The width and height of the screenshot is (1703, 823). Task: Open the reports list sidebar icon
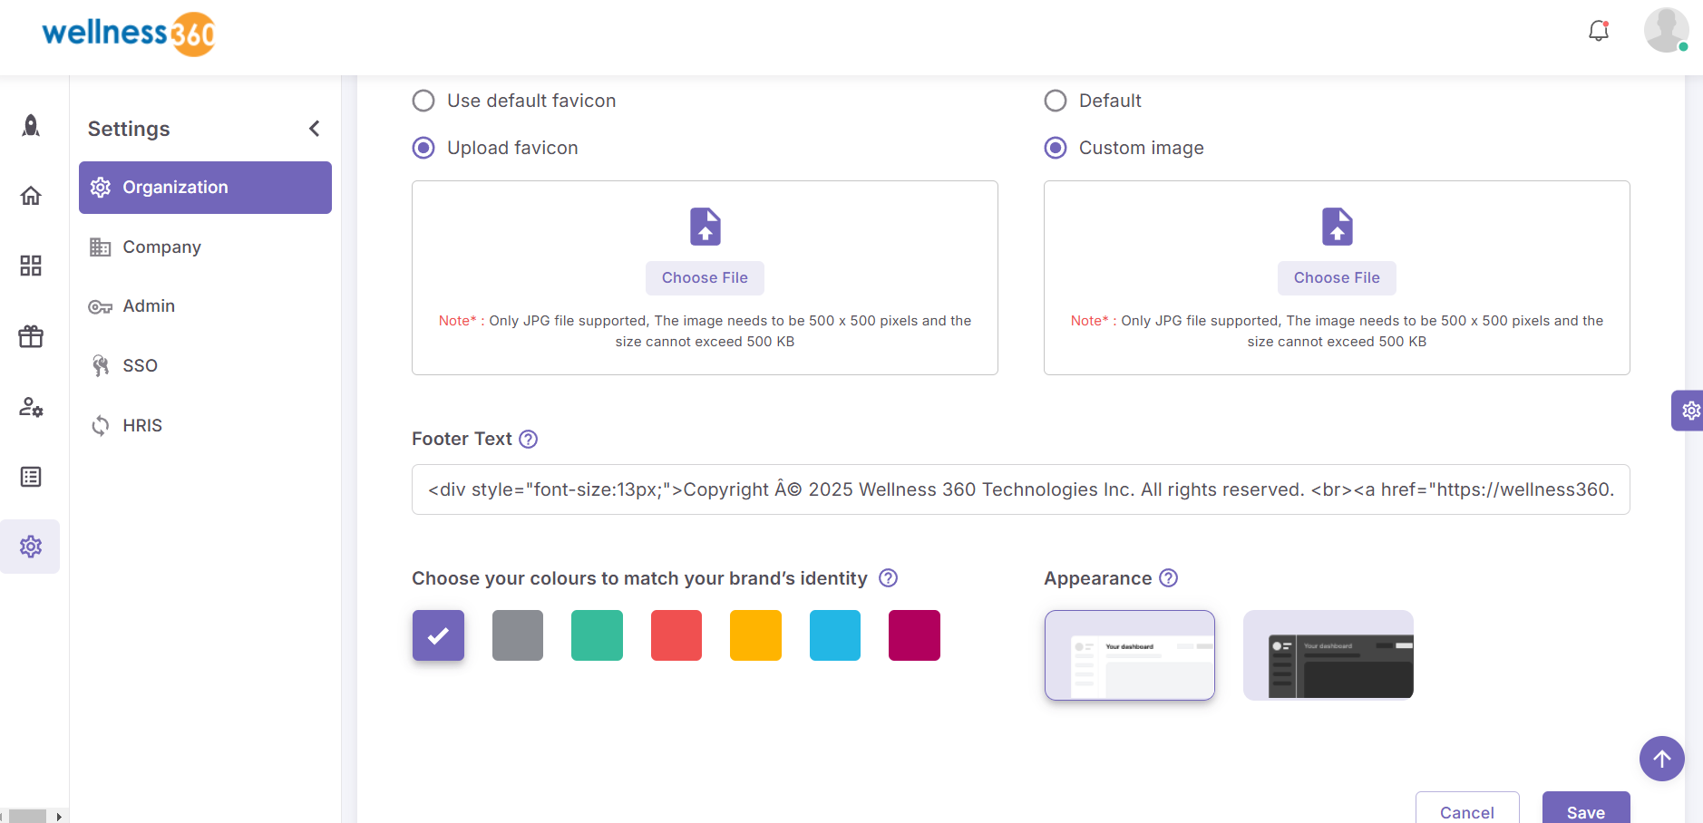31,477
